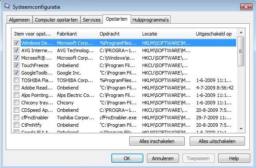This screenshot has height=168, width=256.
Task: Select the TouchFreeze row name
Action: (x=35, y=65)
